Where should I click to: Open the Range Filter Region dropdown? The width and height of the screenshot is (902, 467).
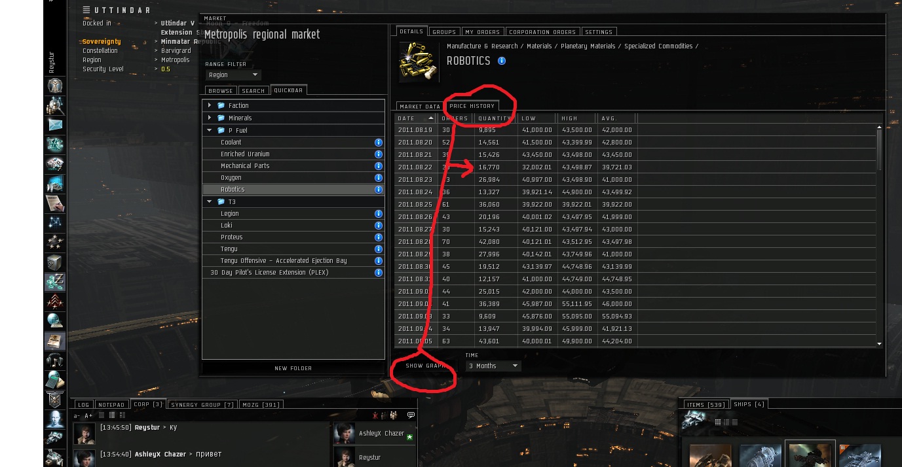pyautogui.click(x=233, y=75)
